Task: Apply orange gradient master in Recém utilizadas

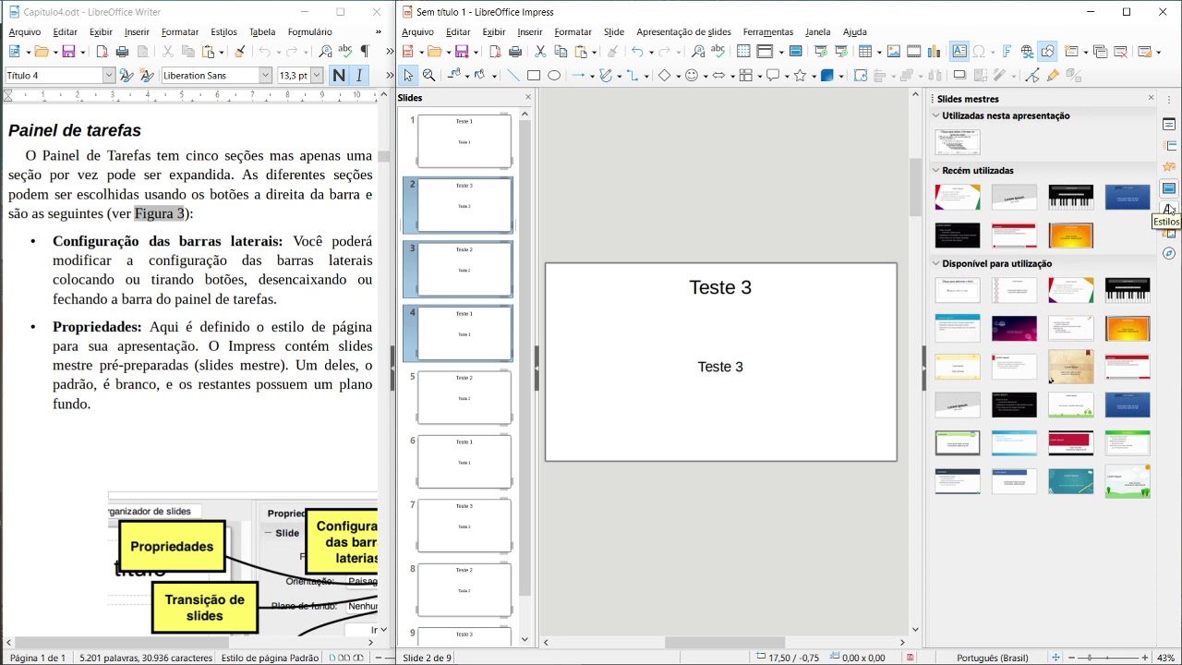Action: coord(1070,235)
